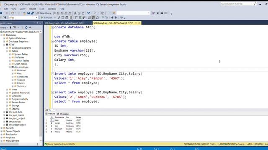Expand the Columns folder node
The height and width of the screenshot is (150, 268).
(x=13, y=70)
